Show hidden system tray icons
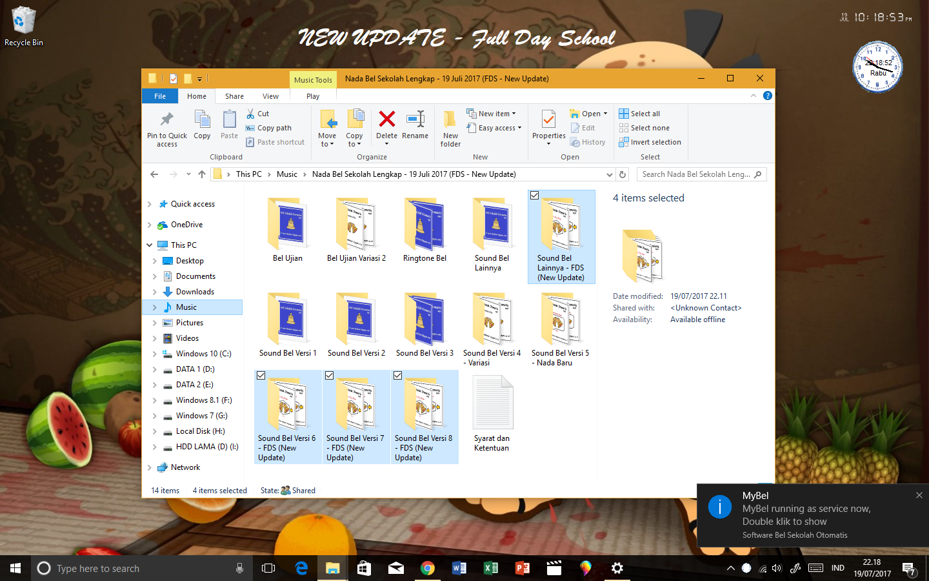The height and width of the screenshot is (581, 929). pyautogui.click(x=730, y=568)
